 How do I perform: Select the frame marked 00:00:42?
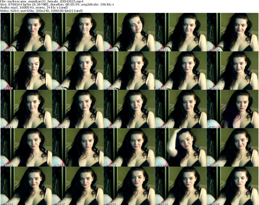[129, 32]
